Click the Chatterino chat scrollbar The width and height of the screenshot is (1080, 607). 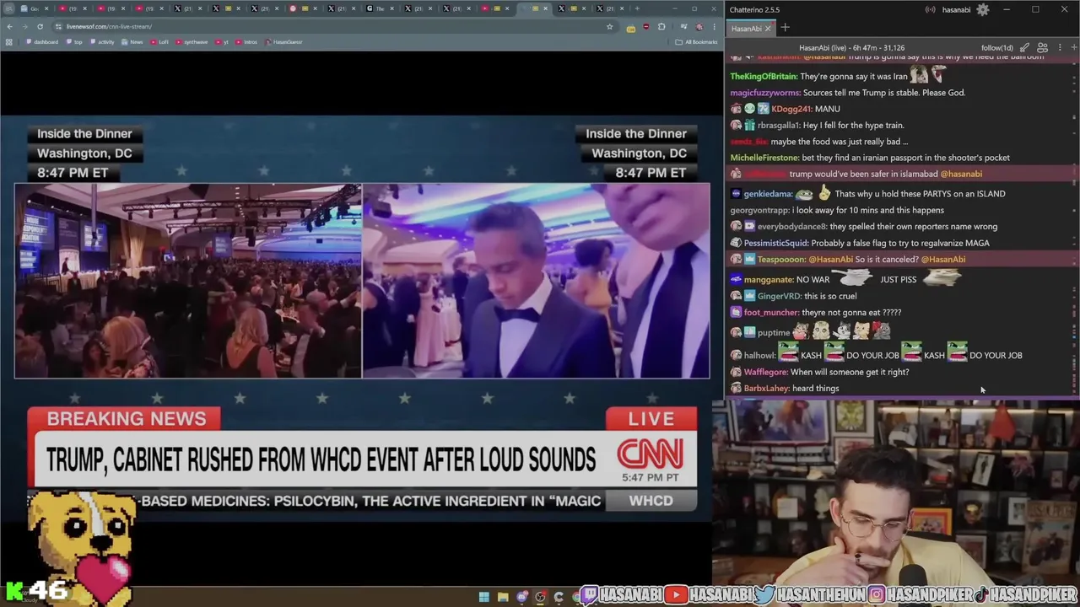1075,226
